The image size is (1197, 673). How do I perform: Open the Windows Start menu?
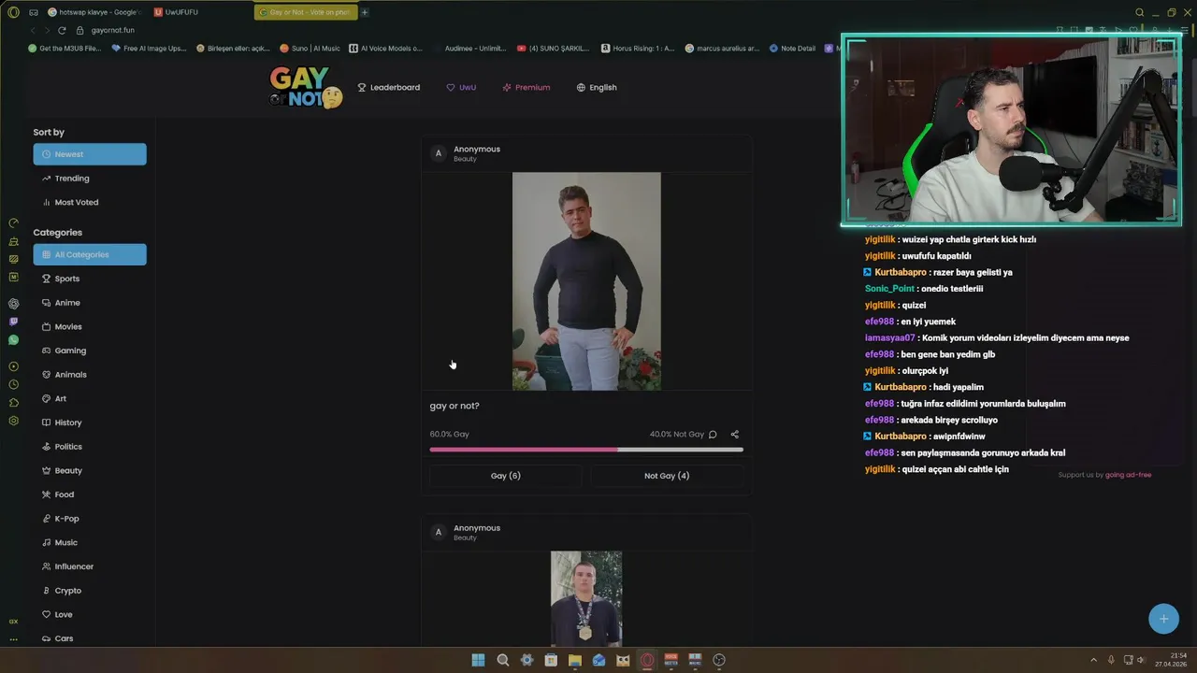coord(478,660)
